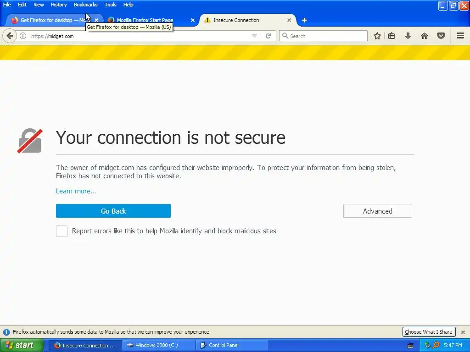Click Choose What I Share button
The width and height of the screenshot is (470, 352).
429,332
